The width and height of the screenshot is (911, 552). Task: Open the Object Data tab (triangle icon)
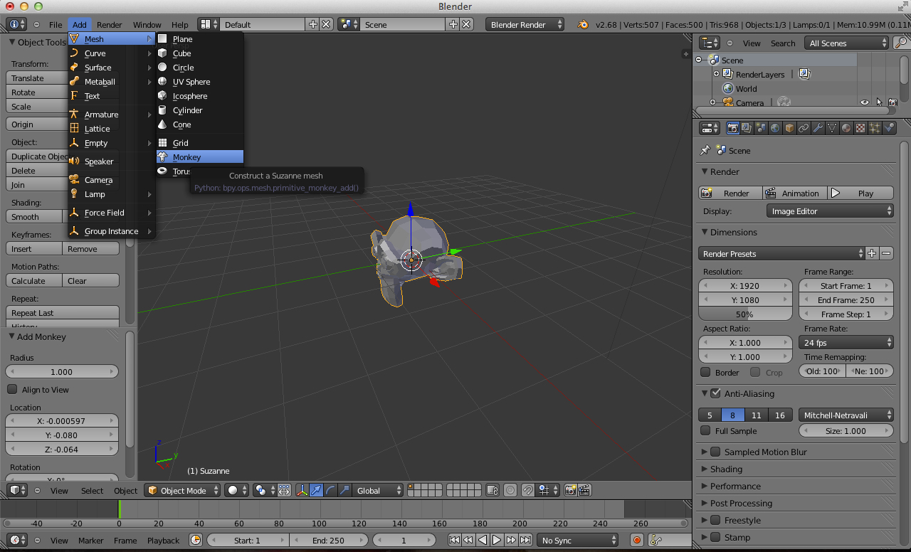pos(832,128)
